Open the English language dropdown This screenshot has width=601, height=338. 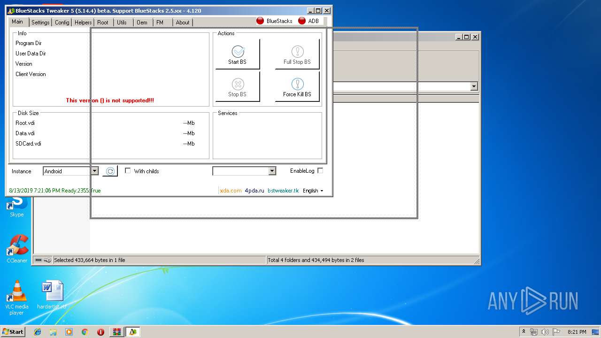[x=313, y=191]
